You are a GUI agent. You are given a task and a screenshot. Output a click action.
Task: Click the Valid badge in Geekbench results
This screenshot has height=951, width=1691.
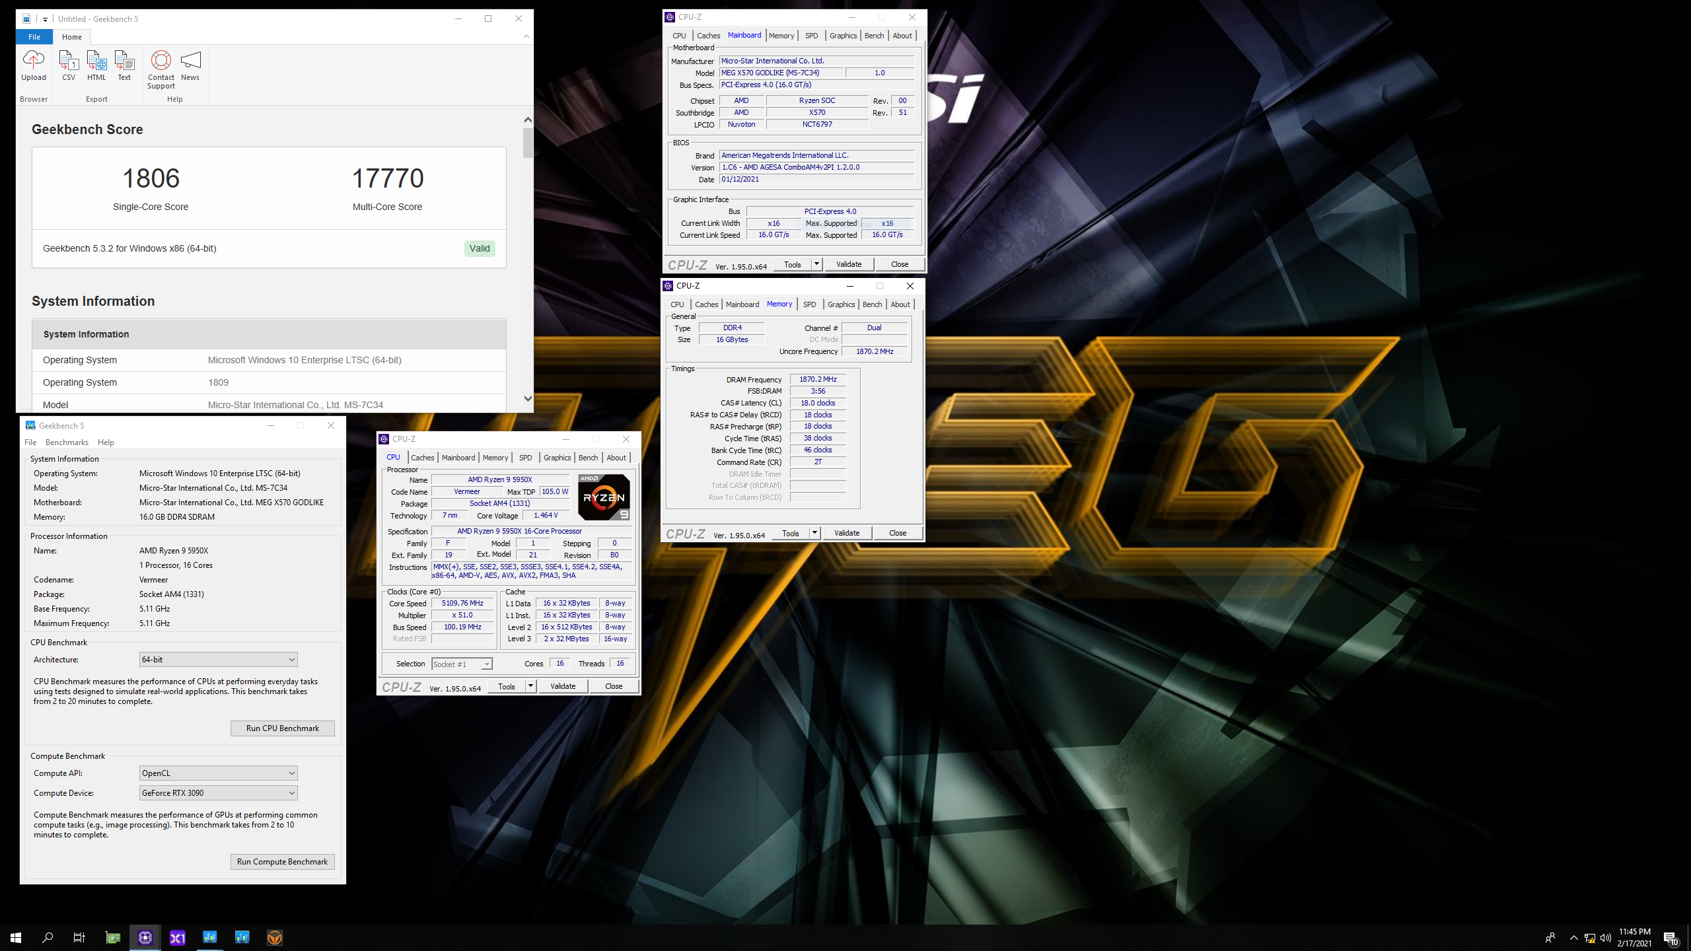coord(480,248)
